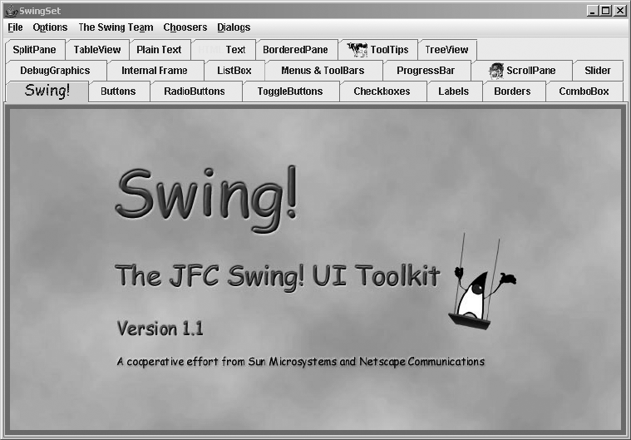Switch to the ProgressBar tab

point(426,71)
